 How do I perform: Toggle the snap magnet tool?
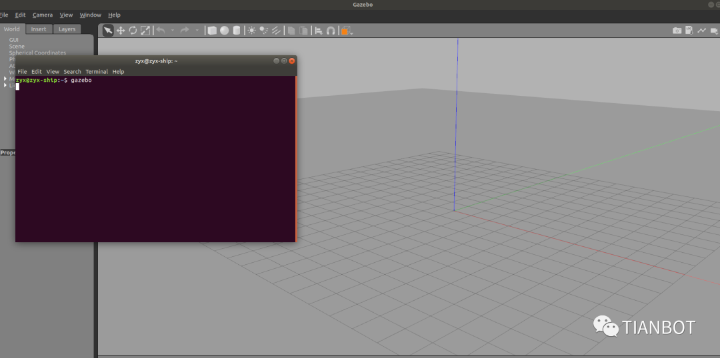pyautogui.click(x=331, y=31)
